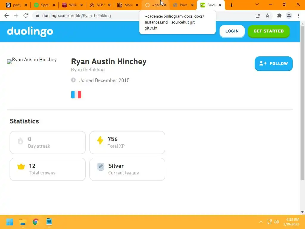Open the Chrome profile avatar
This screenshot has height=229, width=305.
pos(289,16)
